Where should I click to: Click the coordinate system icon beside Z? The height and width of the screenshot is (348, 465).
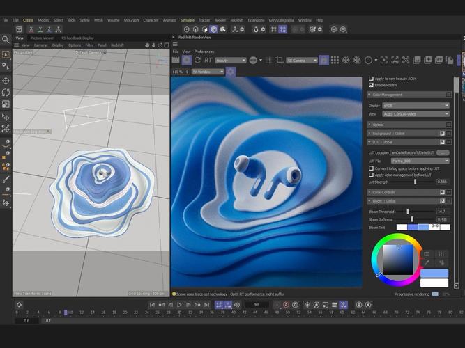tap(59, 29)
